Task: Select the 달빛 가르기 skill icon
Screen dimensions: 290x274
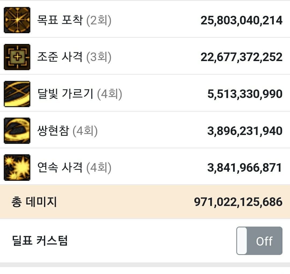Action: [17, 94]
